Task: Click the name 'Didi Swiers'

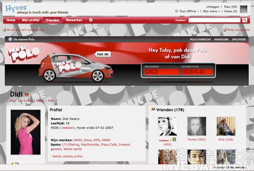Action: (71, 119)
